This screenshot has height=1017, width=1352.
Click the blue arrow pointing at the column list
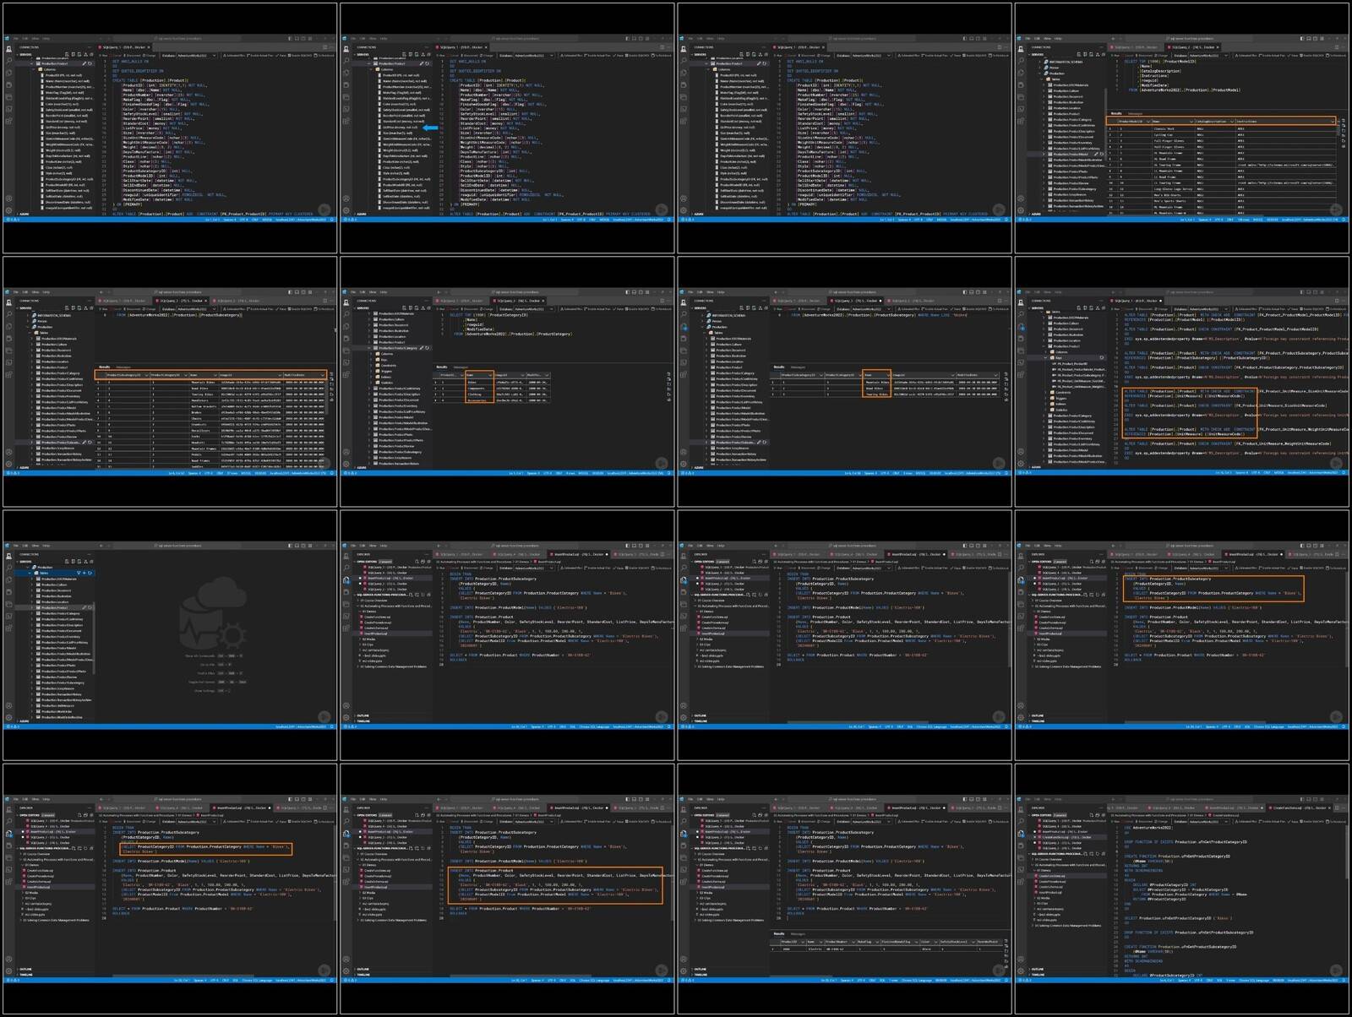coord(430,128)
